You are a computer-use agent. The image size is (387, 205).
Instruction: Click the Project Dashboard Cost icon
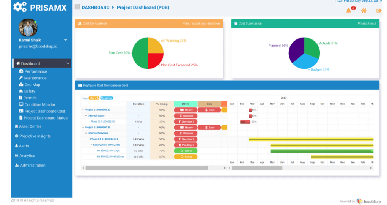pos(21,111)
